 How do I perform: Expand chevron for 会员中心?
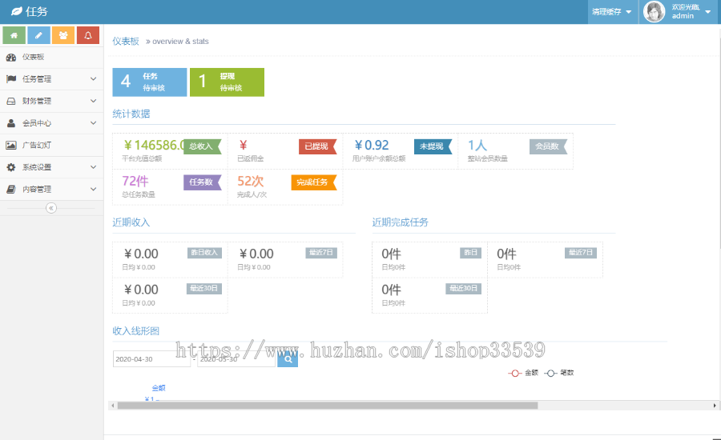[x=94, y=123]
